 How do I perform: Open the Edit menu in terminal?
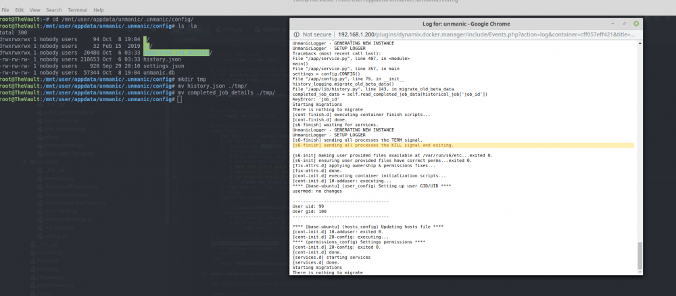tap(20, 10)
